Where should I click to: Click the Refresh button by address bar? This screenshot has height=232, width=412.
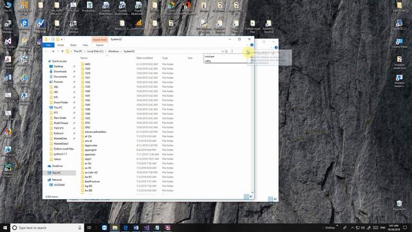coord(227,52)
